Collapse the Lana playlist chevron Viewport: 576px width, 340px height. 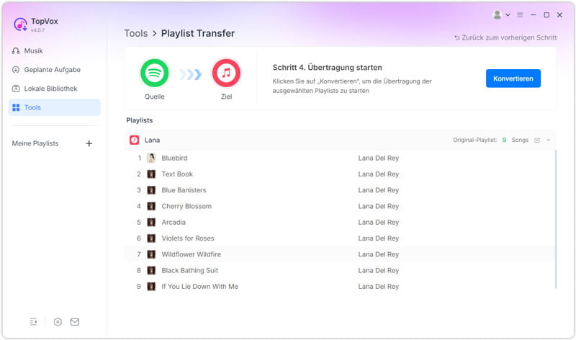[549, 140]
